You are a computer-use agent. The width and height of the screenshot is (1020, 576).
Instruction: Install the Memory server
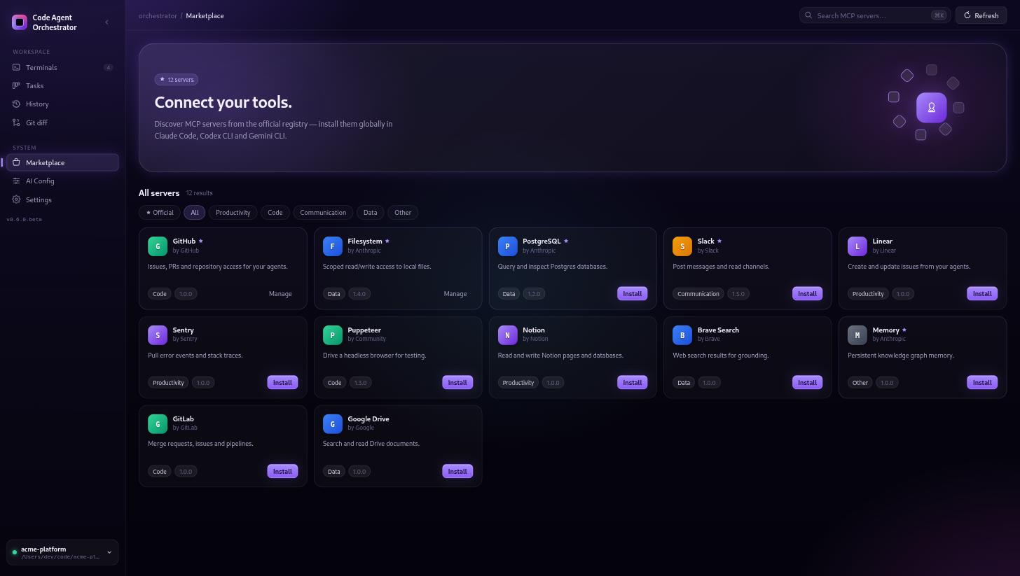click(x=982, y=382)
